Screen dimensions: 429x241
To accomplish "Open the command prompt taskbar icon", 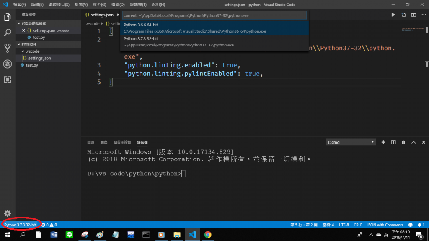I will point(146,235).
